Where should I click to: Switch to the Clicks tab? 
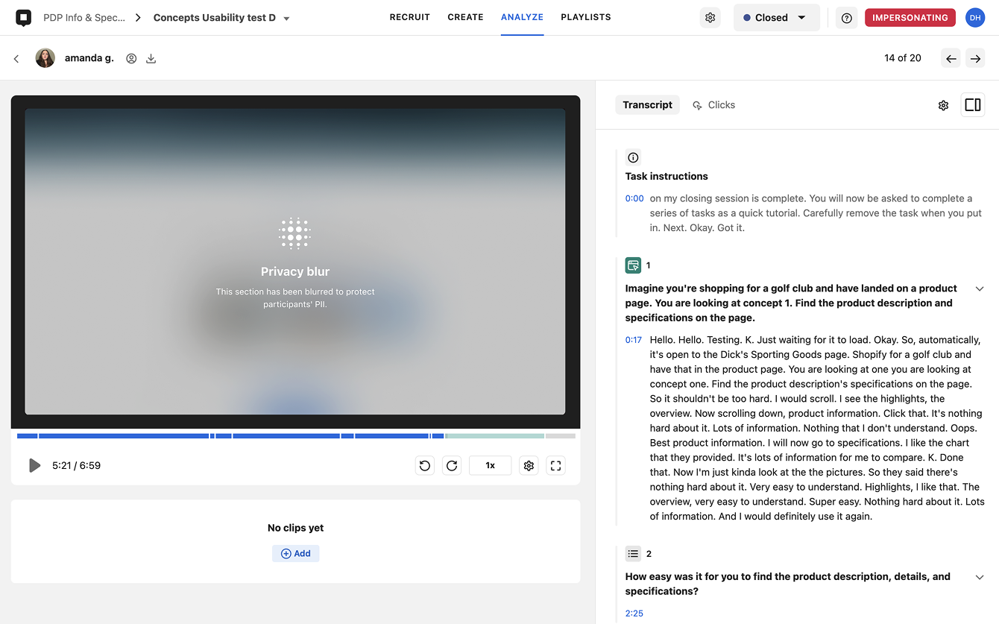point(713,105)
